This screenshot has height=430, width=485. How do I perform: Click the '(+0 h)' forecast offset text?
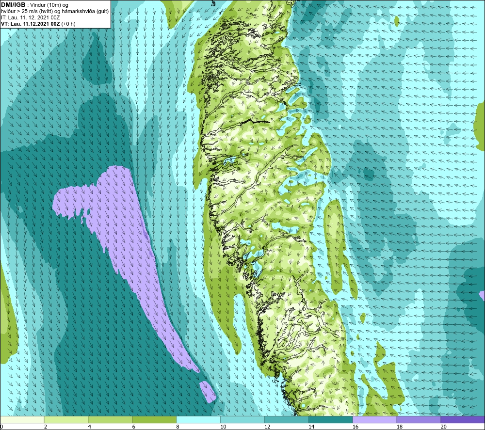coord(68,24)
